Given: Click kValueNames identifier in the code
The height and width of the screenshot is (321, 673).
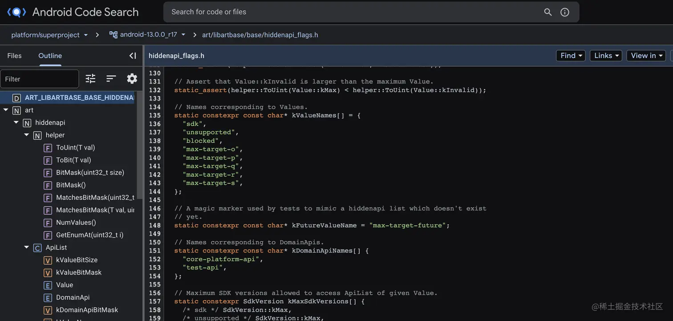Looking at the screenshot, I should [x=314, y=115].
